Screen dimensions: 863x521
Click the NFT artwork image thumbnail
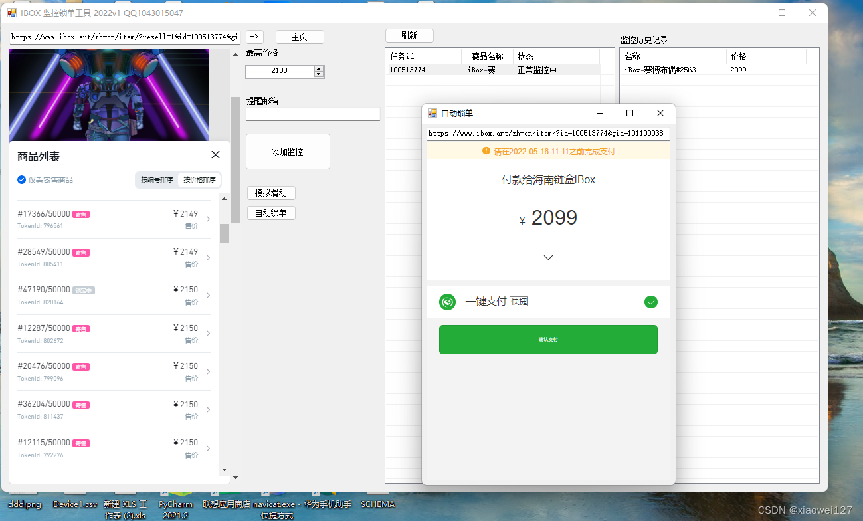tap(109, 94)
